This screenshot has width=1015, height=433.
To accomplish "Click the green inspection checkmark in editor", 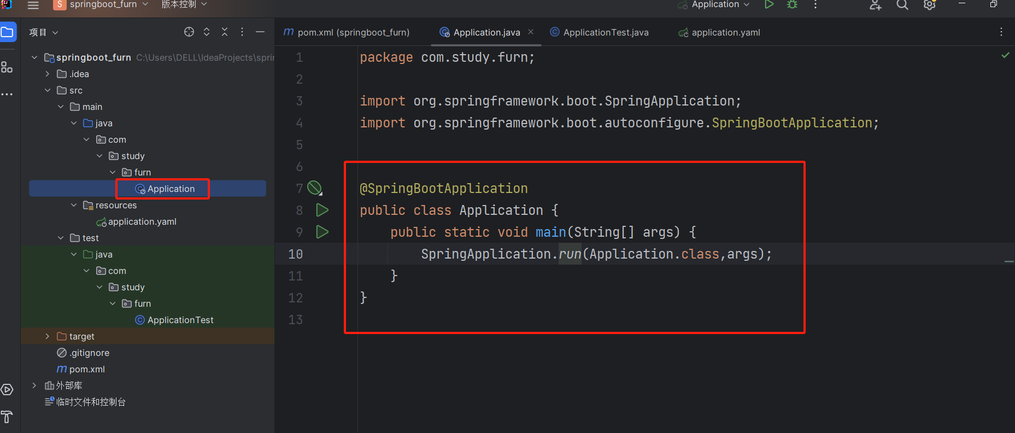I will tap(1005, 55).
